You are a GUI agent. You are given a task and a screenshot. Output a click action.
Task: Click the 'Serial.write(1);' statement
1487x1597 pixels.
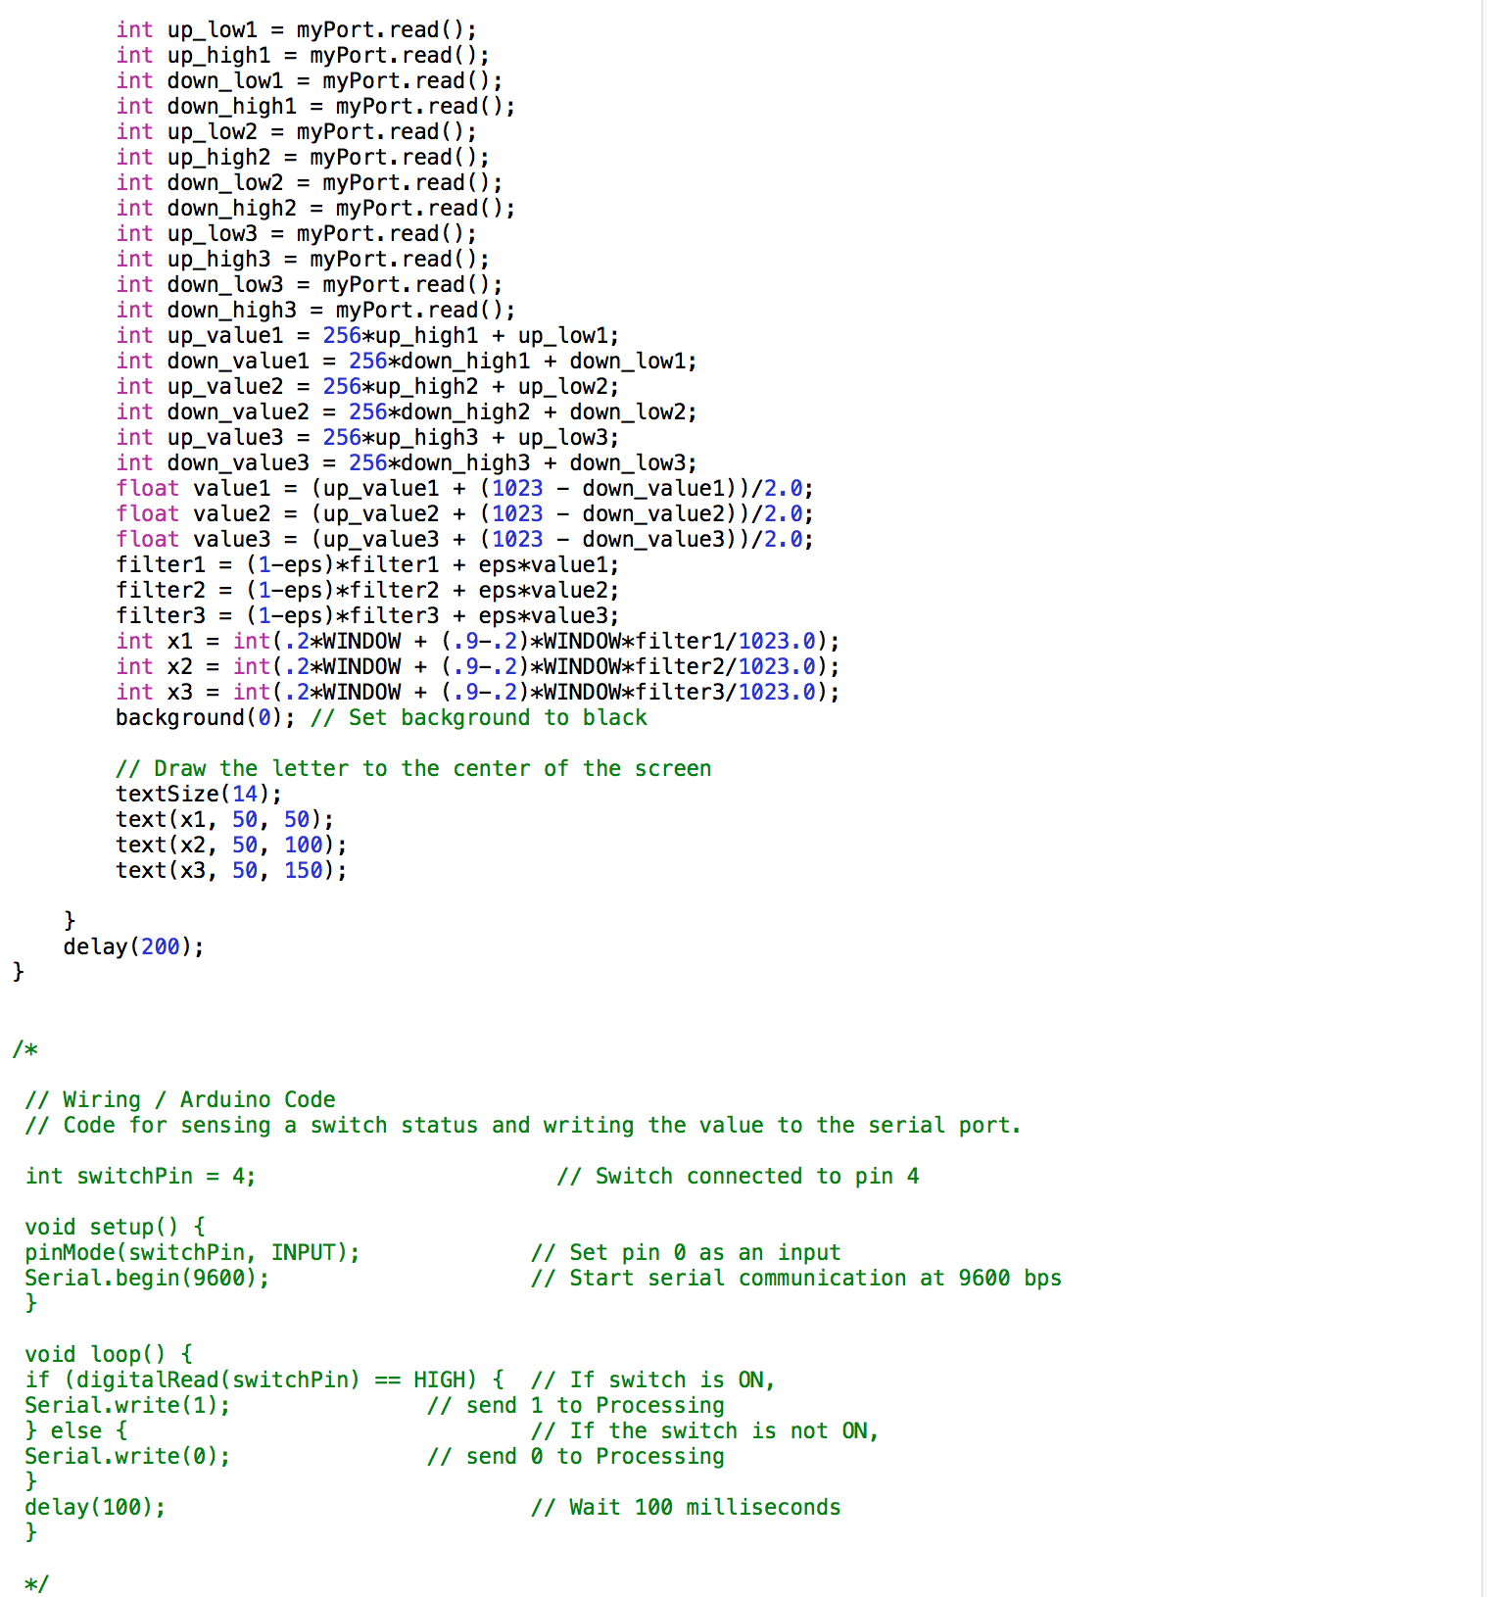tap(127, 1406)
